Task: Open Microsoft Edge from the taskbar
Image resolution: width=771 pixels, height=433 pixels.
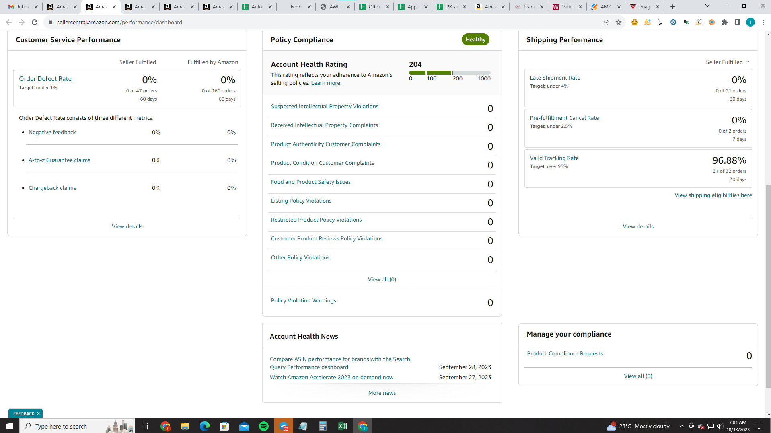Action: point(205,426)
